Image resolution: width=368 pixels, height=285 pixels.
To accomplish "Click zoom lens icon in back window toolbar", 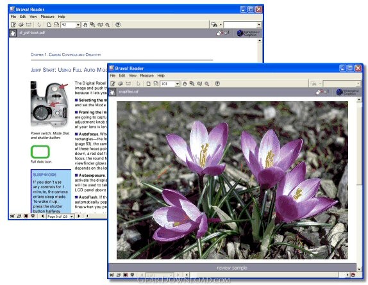I will tap(108, 24).
